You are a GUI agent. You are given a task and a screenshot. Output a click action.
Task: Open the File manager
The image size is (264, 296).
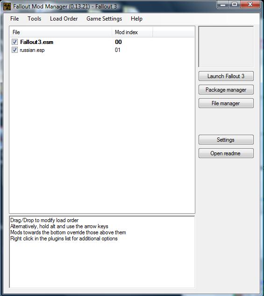226,103
